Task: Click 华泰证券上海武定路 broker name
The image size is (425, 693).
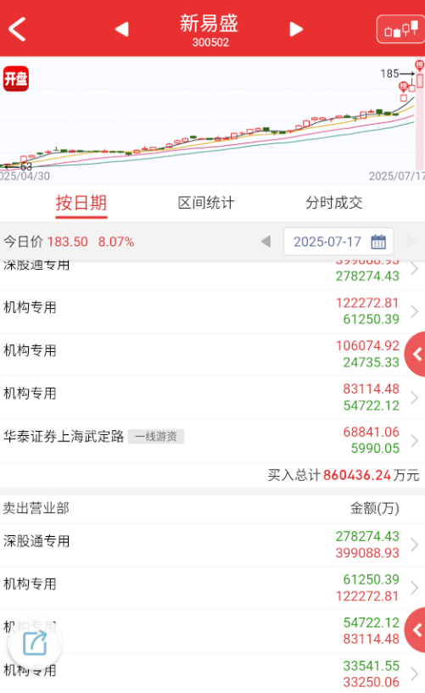Action: [x=64, y=437]
